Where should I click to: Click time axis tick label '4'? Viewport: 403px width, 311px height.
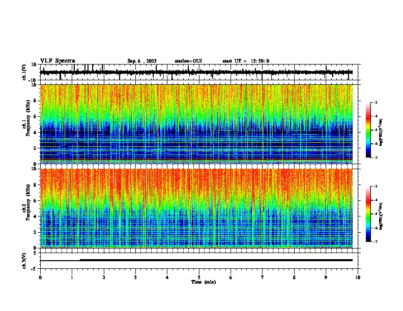pos(167,277)
